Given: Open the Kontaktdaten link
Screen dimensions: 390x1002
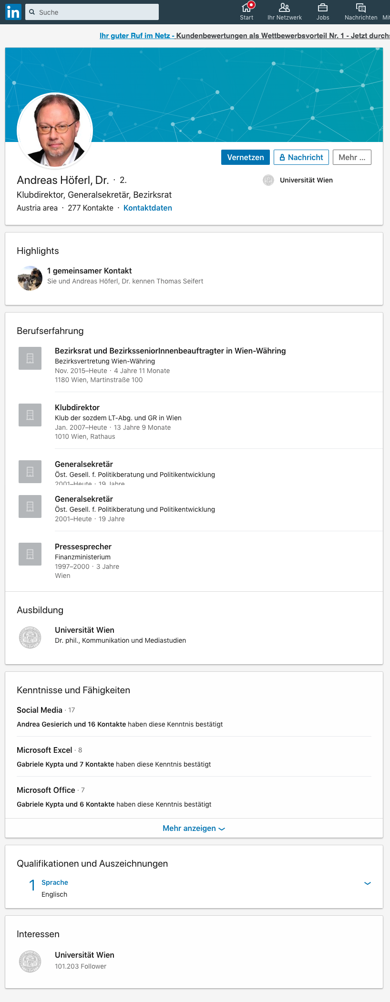Looking at the screenshot, I should (148, 208).
